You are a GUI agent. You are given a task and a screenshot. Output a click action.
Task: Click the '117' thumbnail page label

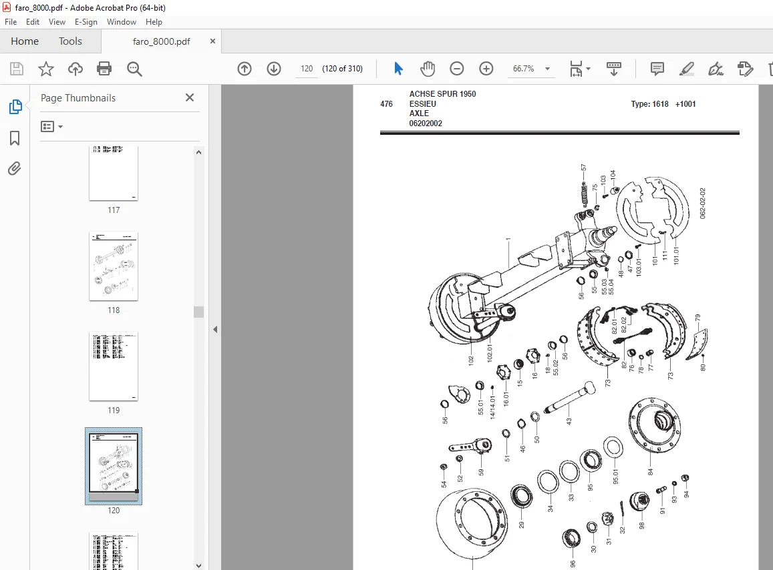[114, 210]
